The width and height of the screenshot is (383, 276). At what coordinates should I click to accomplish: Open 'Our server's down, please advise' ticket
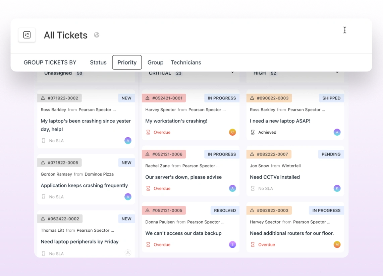click(183, 177)
